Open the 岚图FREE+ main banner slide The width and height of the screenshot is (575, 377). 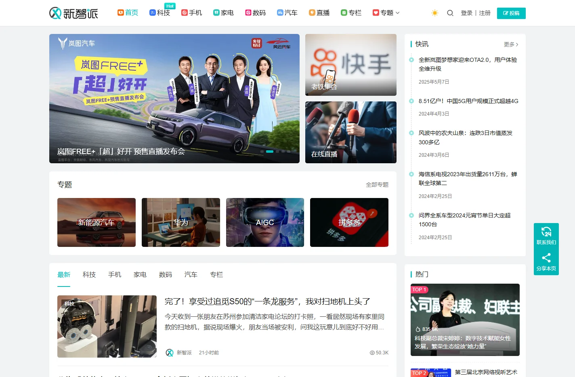tap(174, 99)
